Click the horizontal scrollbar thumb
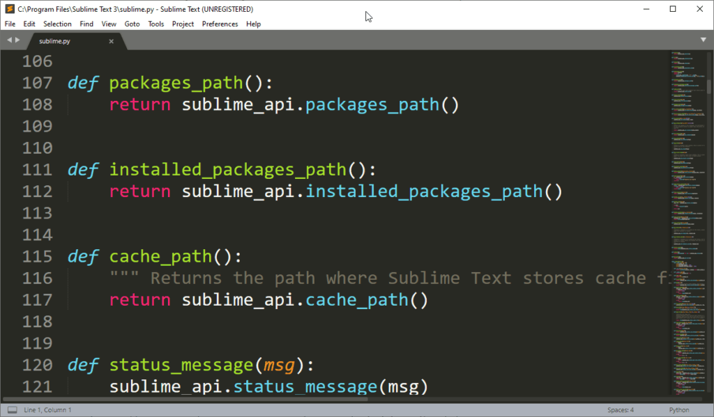This screenshot has height=417, width=714. coord(185,400)
